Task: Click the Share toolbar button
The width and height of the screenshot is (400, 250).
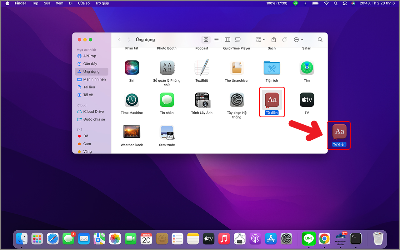Action: click(x=274, y=40)
